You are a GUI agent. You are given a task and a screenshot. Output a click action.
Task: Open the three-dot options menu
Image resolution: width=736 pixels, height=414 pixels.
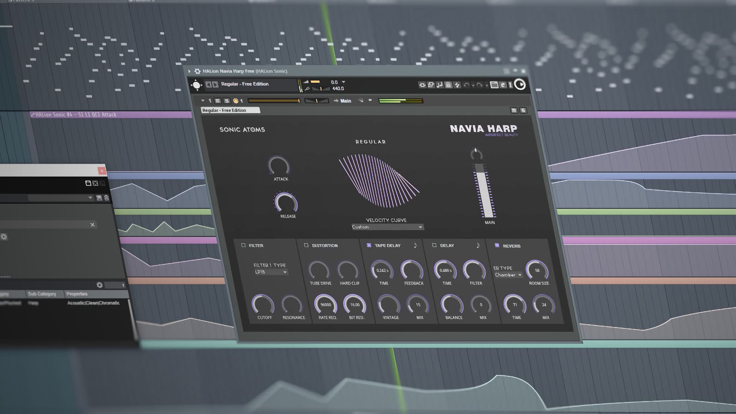pos(510,85)
